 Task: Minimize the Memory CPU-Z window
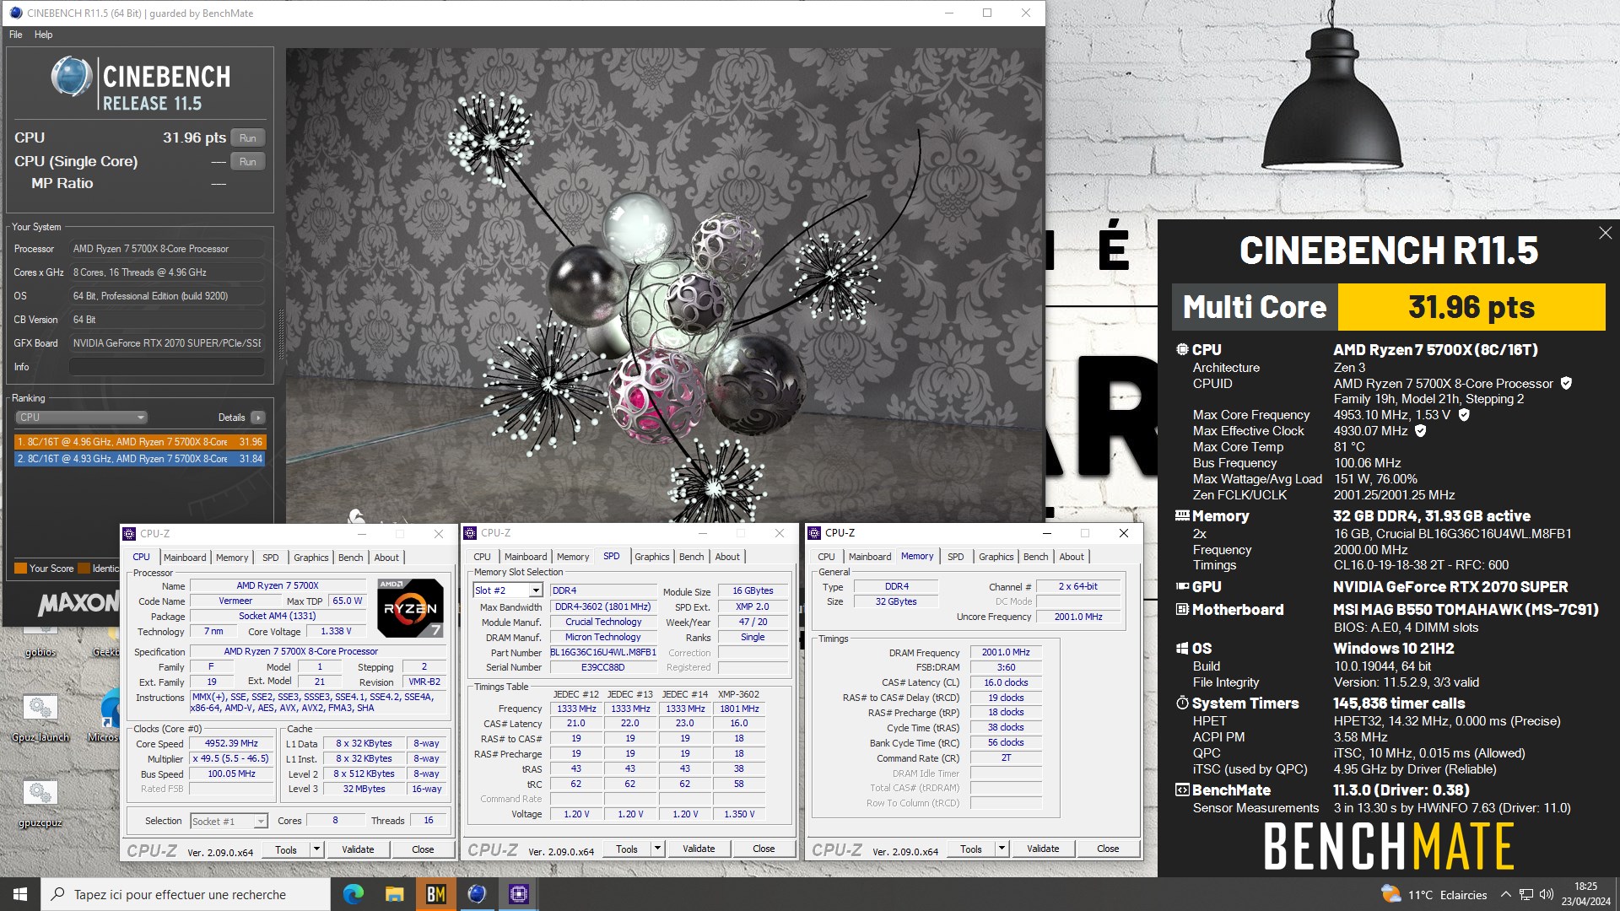click(1046, 533)
